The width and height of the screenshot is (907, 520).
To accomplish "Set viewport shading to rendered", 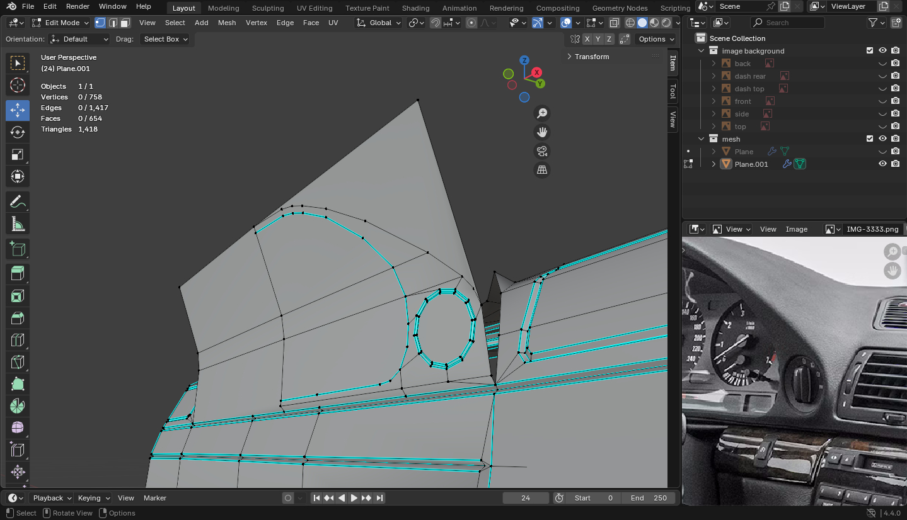I will click(x=666, y=23).
